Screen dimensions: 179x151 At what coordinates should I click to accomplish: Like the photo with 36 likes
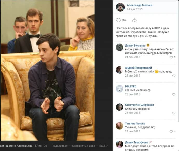[118, 20]
